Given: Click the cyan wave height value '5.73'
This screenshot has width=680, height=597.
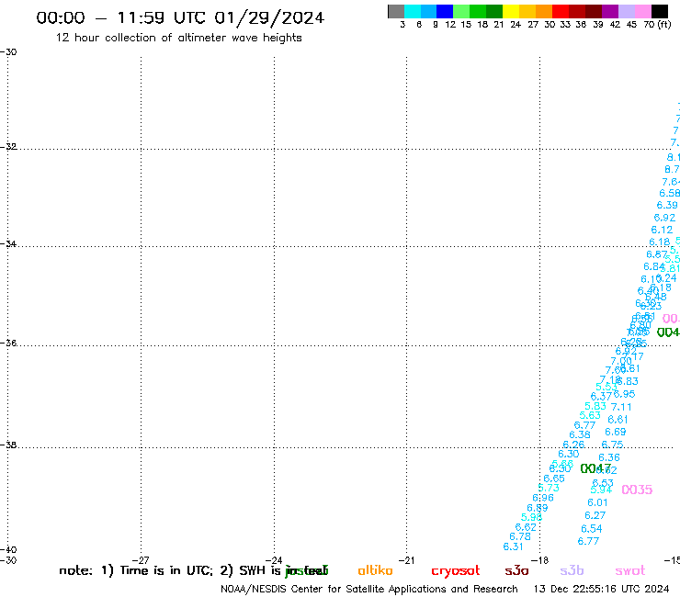Looking at the screenshot, I should click(x=549, y=488).
